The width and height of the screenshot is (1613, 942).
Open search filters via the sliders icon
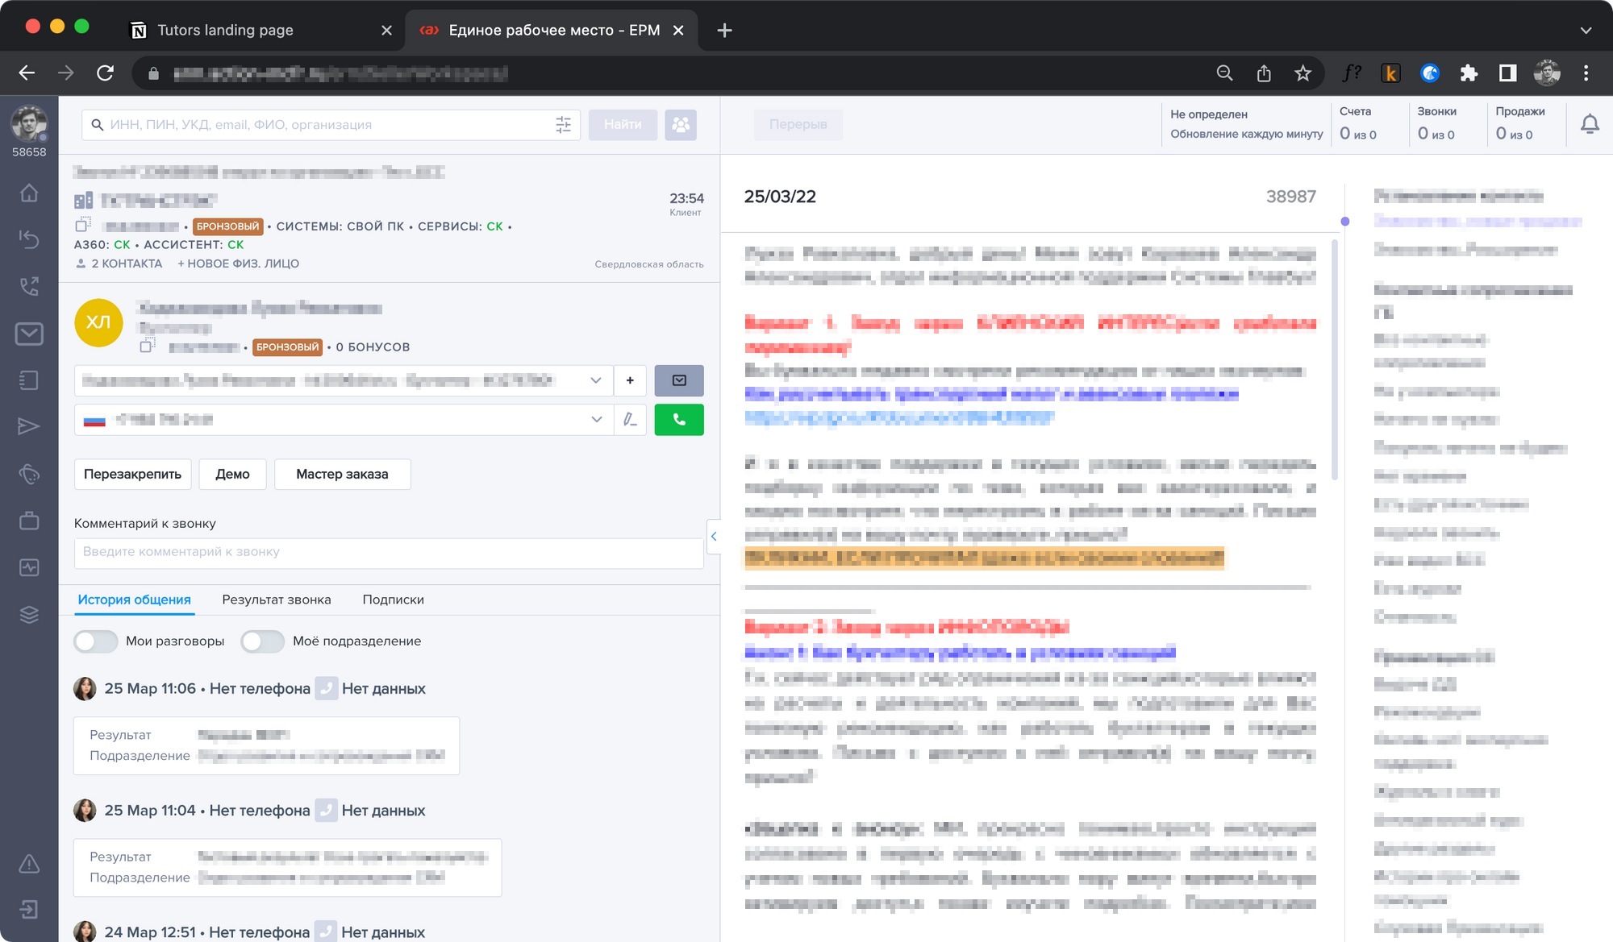pos(564,124)
